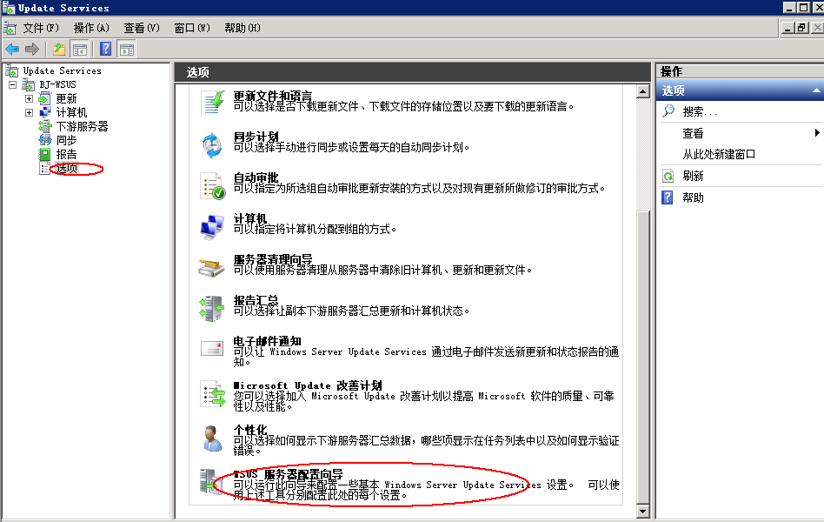Click 搜索... in the action pane
824x522 pixels.
click(x=700, y=111)
